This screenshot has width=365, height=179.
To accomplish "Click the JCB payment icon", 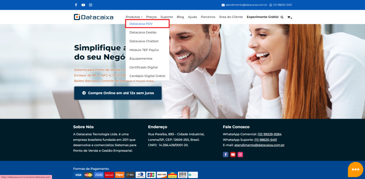I will [x=151, y=175].
